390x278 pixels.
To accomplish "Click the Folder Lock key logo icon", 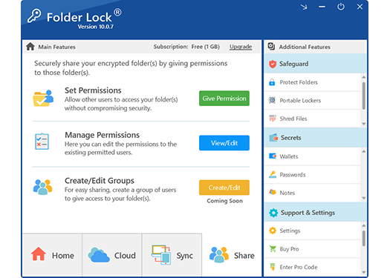I will click(34, 16).
